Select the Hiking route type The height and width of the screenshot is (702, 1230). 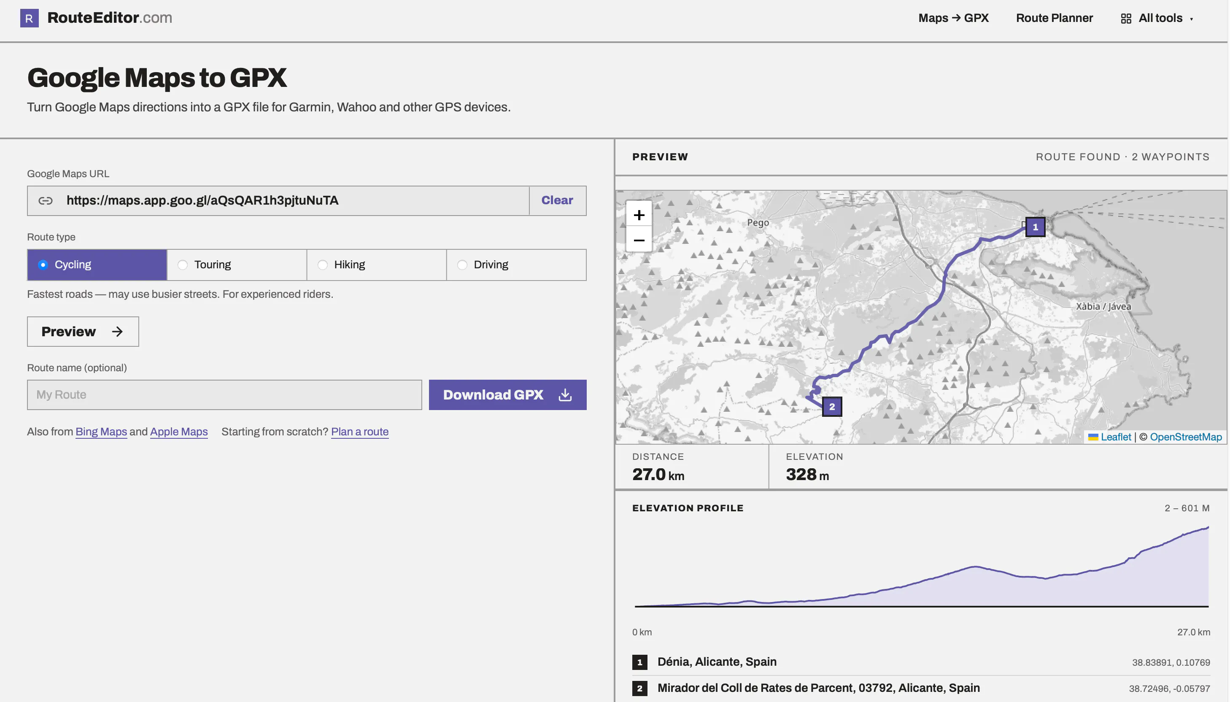click(376, 265)
